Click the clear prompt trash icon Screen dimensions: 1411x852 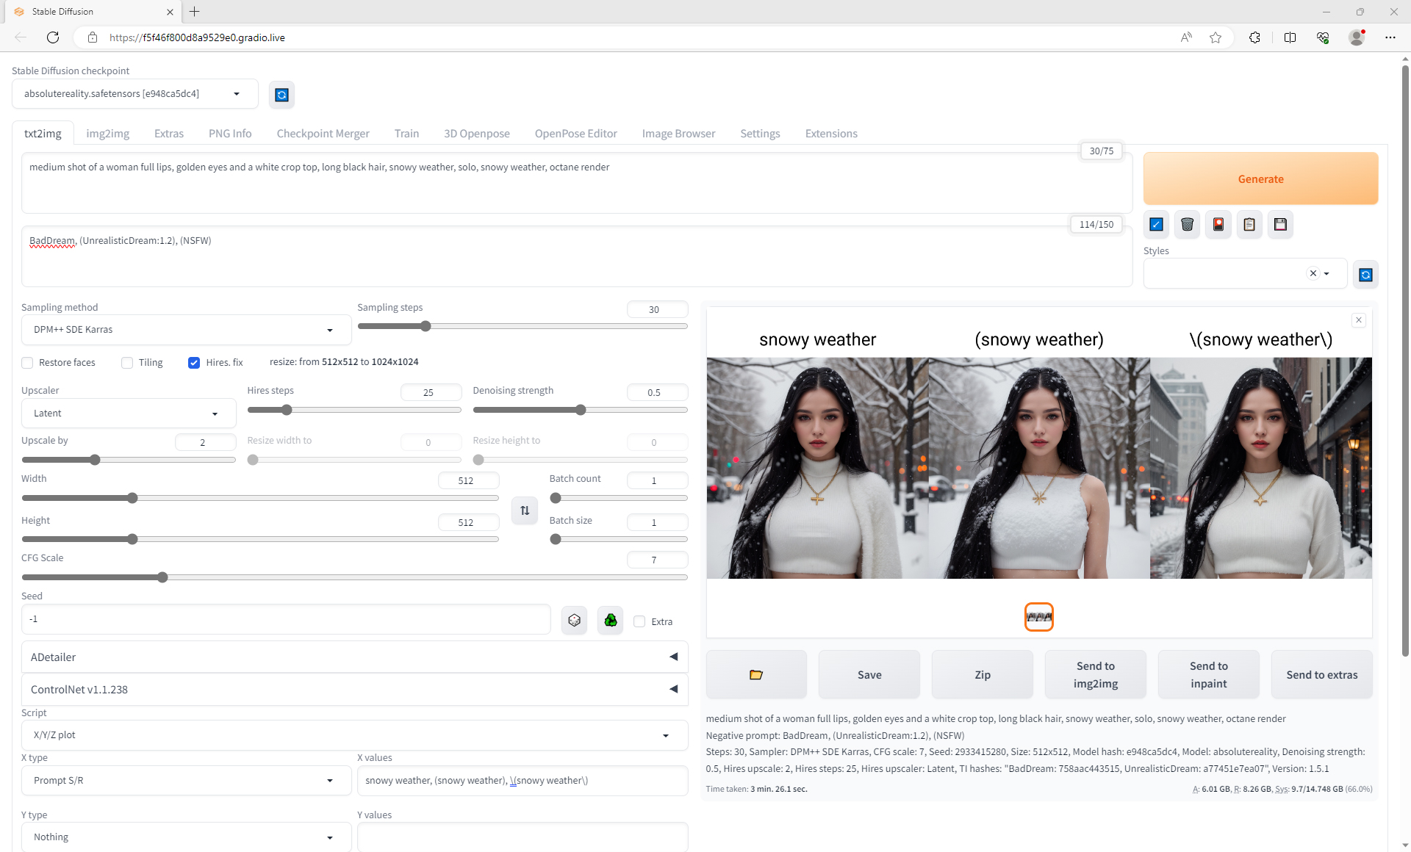(x=1187, y=225)
